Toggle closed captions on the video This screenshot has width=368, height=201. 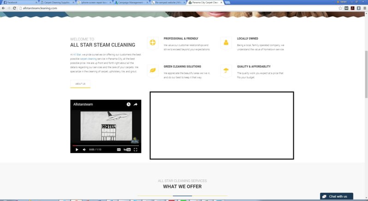pyautogui.click(x=119, y=149)
